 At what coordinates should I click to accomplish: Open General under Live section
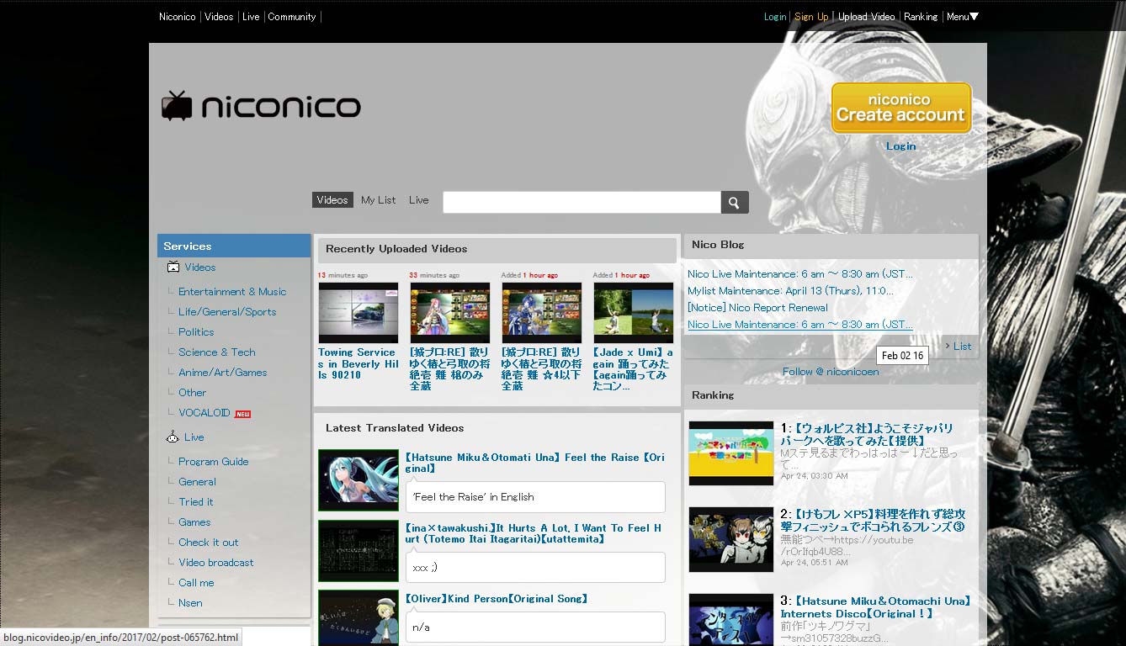coord(197,482)
